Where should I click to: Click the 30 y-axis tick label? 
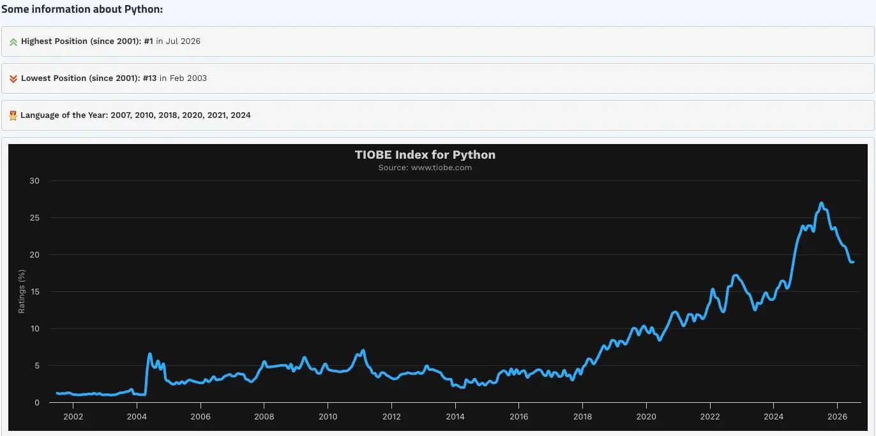coord(34,181)
